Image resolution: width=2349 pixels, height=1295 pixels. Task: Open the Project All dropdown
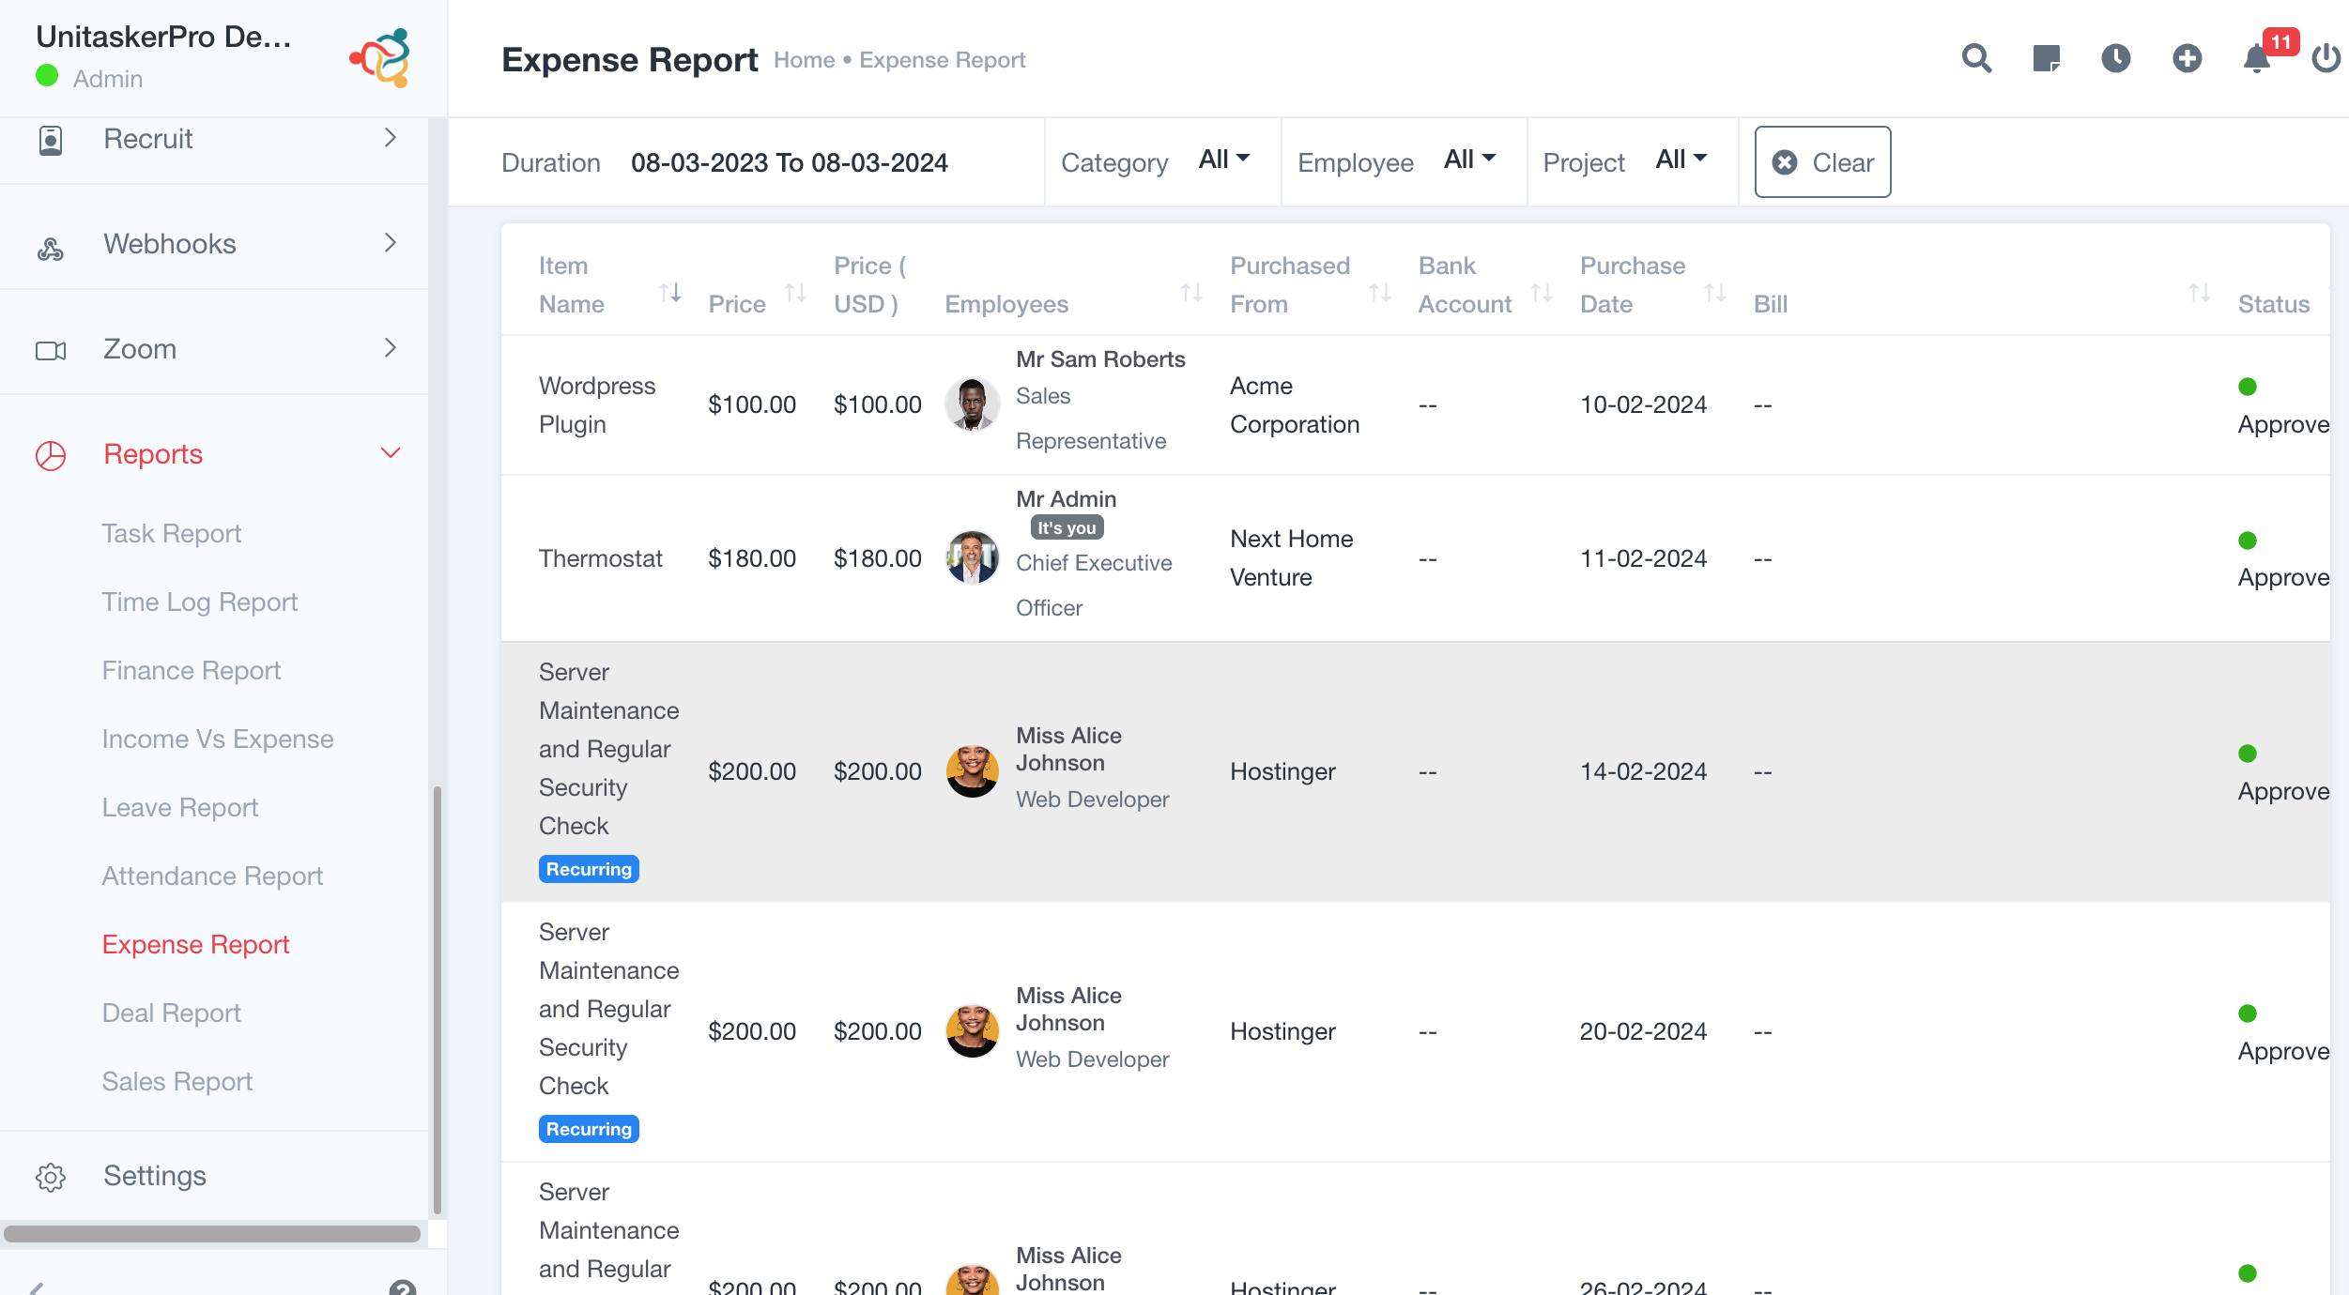(x=1681, y=160)
